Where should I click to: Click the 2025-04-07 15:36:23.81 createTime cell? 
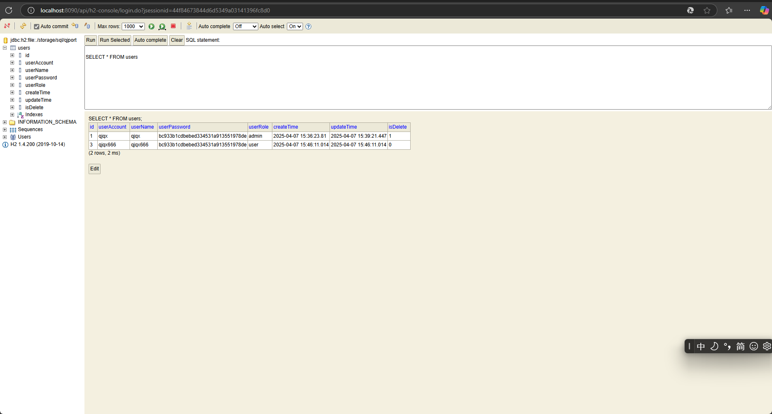(300, 136)
